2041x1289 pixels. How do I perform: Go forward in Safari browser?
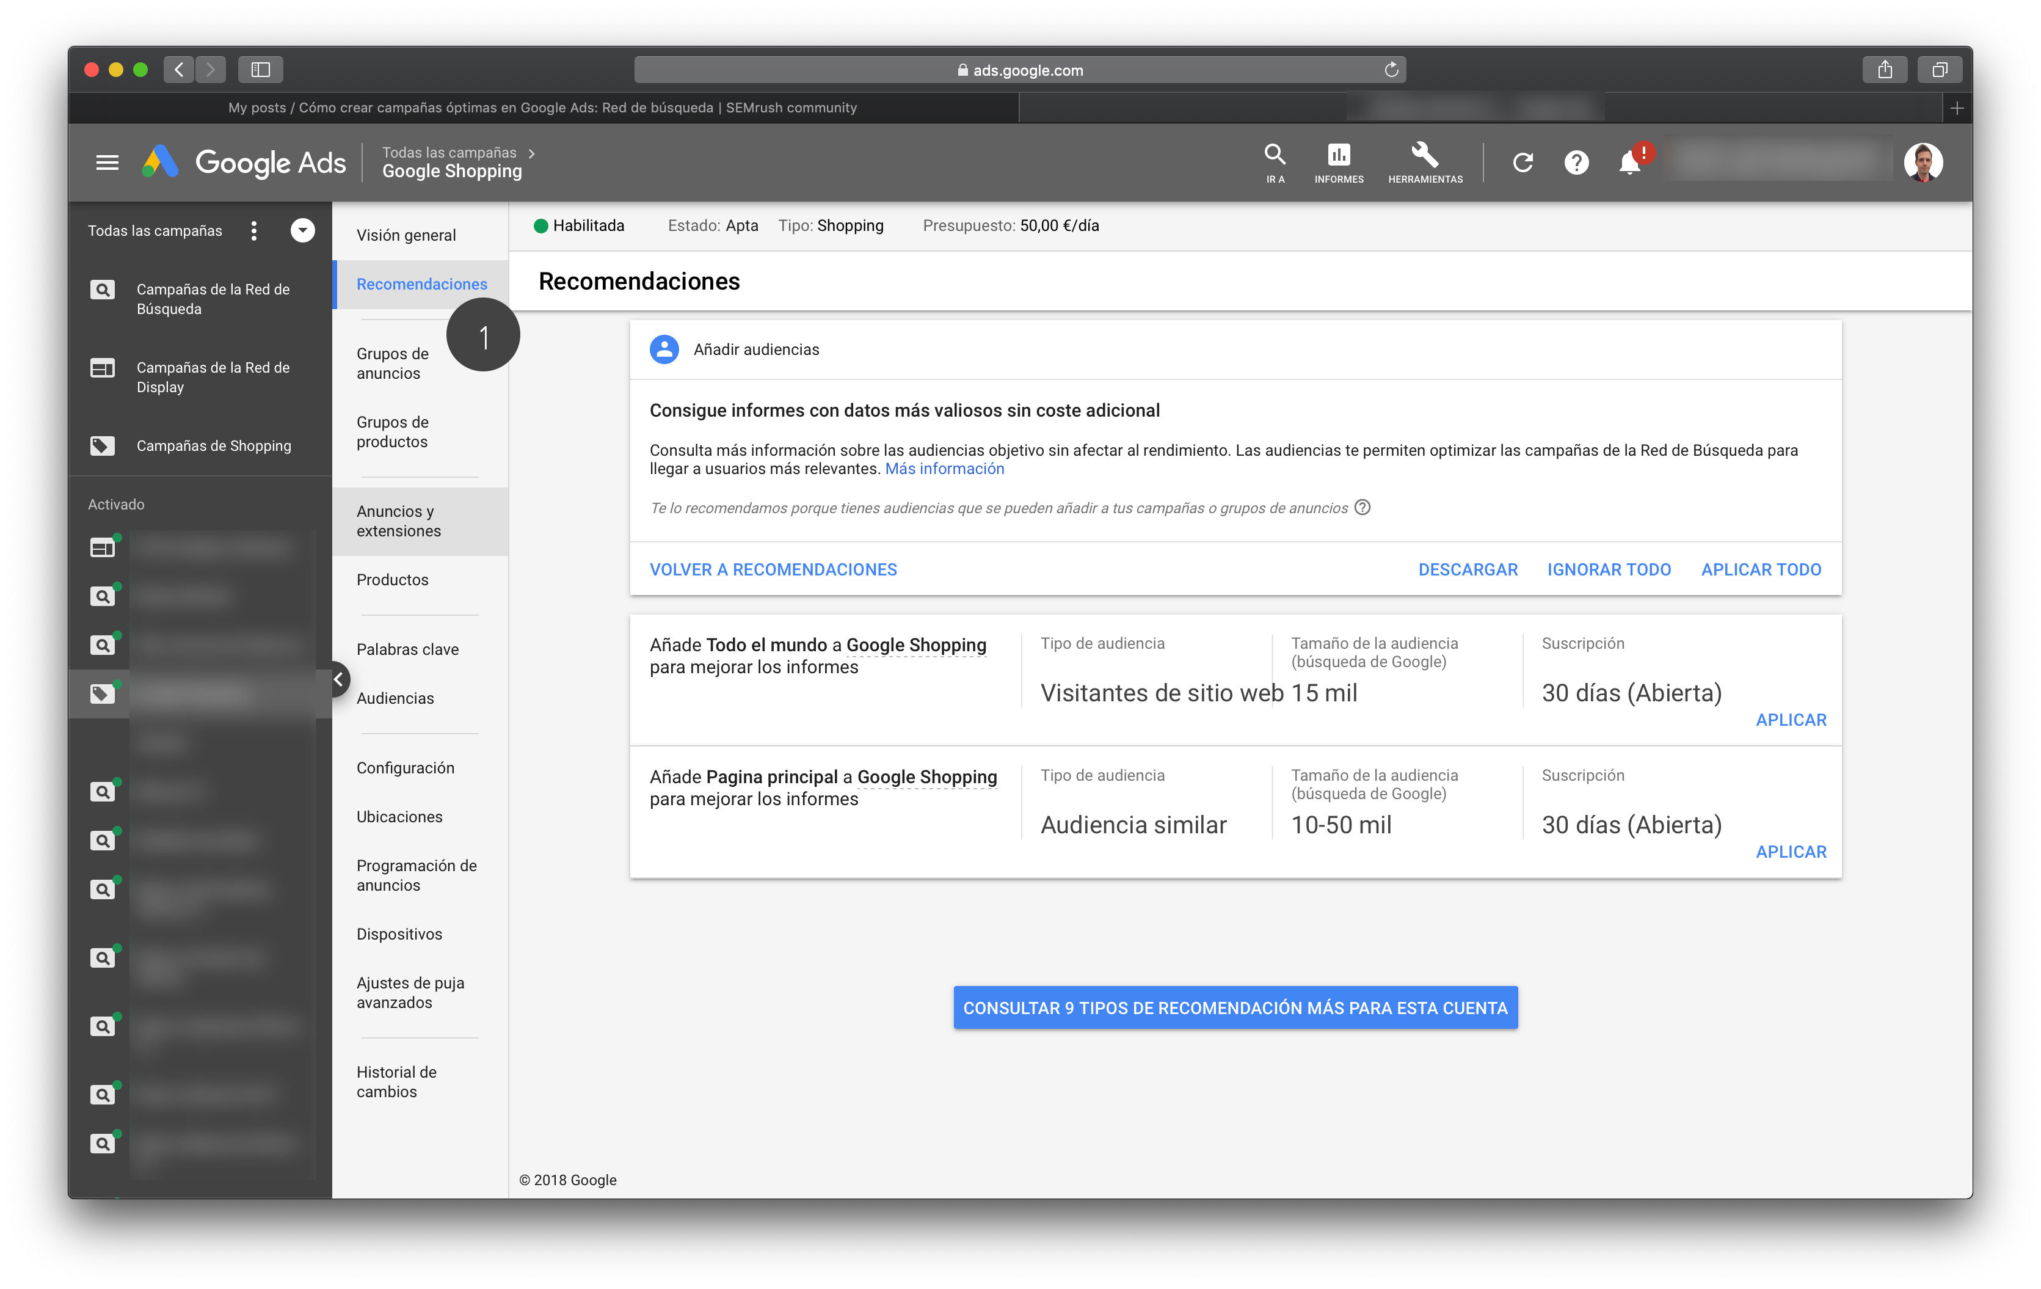tap(211, 70)
